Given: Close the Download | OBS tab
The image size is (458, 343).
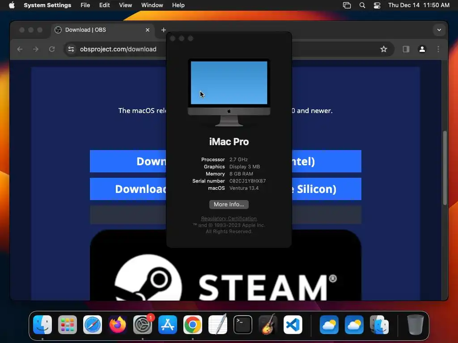Looking at the screenshot, I should click(148, 30).
